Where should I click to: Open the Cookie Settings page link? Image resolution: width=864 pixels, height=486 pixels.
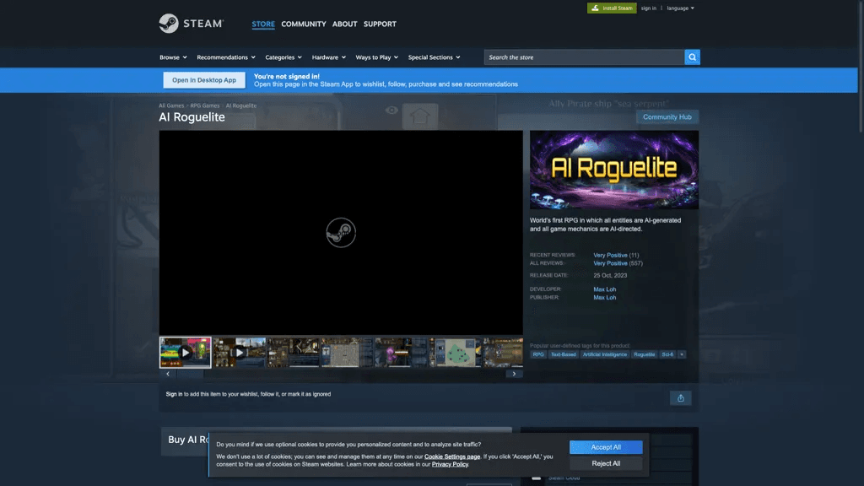tap(452, 456)
